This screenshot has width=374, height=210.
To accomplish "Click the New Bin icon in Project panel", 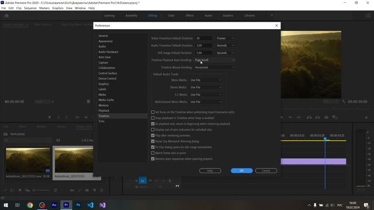I will 87,190.
